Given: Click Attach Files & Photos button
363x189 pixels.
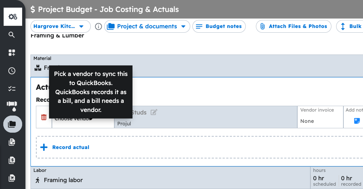Looking at the screenshot, I should [x=294, y=27].
